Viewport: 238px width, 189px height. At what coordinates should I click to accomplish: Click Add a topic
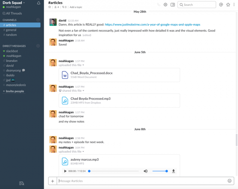(x=76, y=7)
